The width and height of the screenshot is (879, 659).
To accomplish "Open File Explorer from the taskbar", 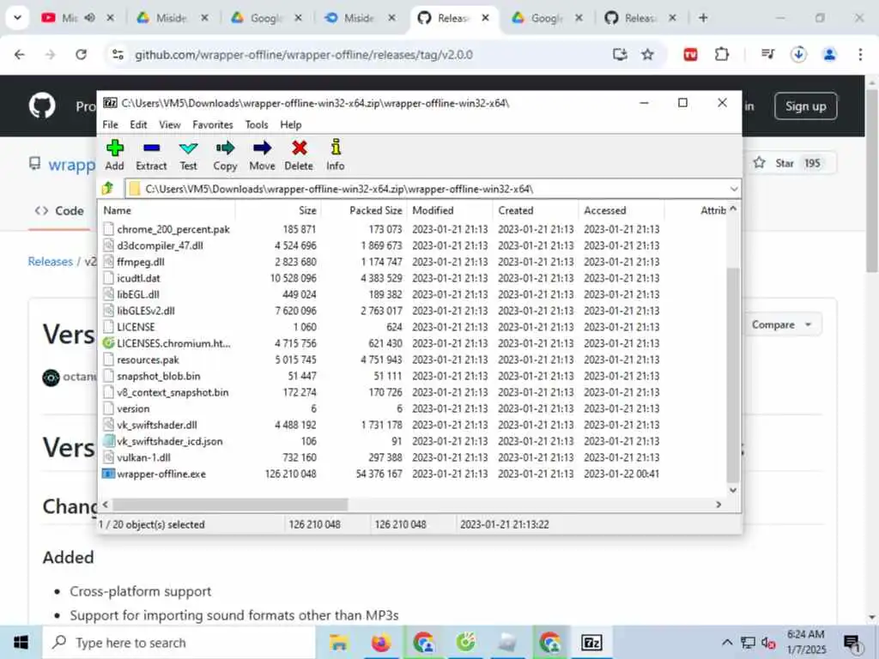I will coord(338,642).
